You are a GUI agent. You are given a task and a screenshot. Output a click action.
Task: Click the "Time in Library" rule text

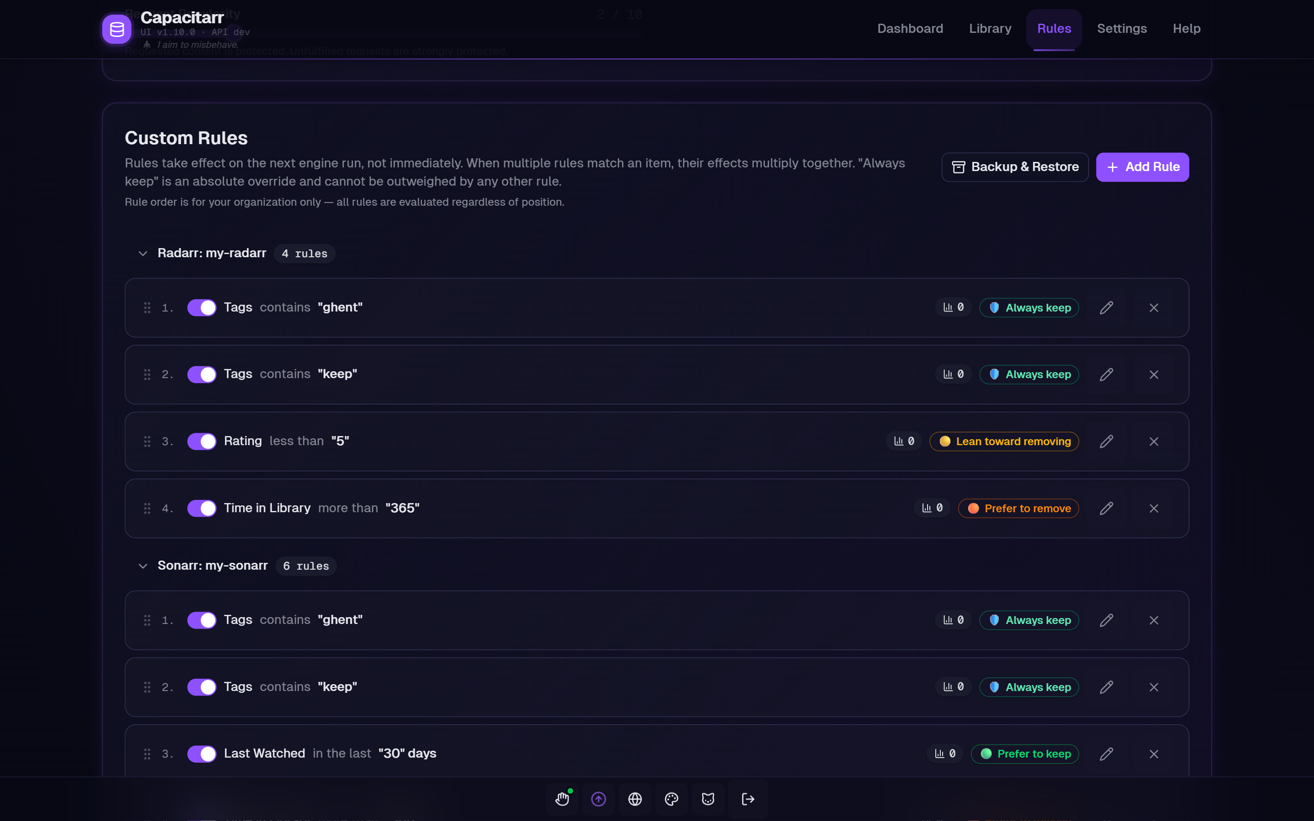pyautogui.click(x=267, y=508)
